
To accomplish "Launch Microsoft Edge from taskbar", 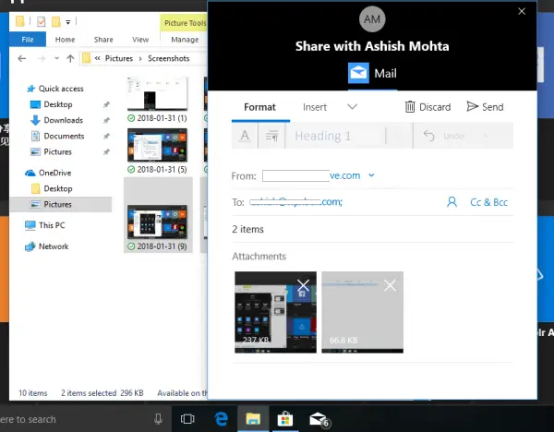I will pos(222,419).
